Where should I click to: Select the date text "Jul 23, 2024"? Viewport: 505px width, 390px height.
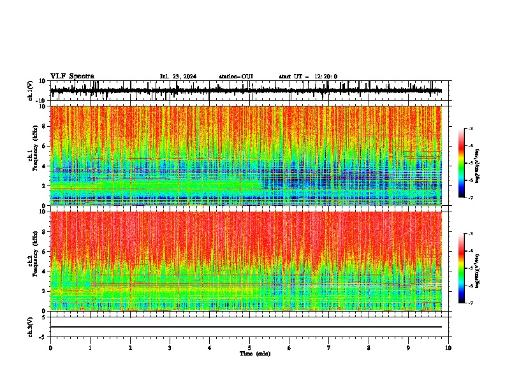coord(178,76)
